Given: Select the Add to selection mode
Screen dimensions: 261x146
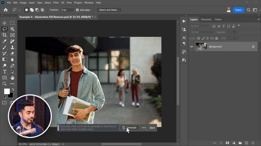Looking at the screenshot, I should click(32, 10).
